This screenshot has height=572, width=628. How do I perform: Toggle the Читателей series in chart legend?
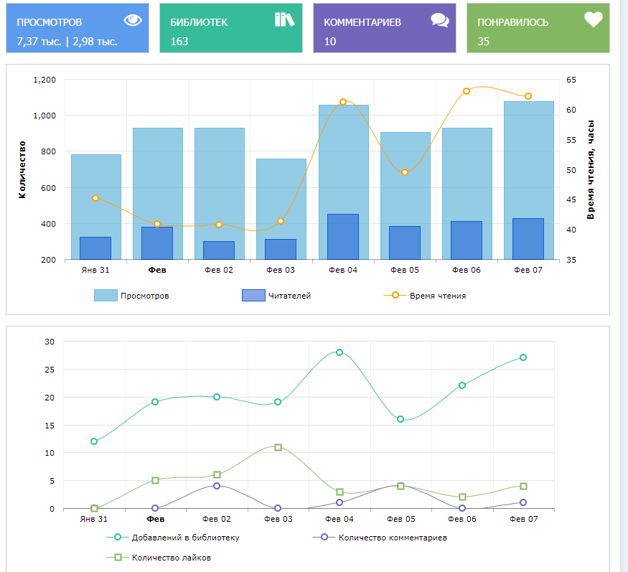click(x=289, y=295)
